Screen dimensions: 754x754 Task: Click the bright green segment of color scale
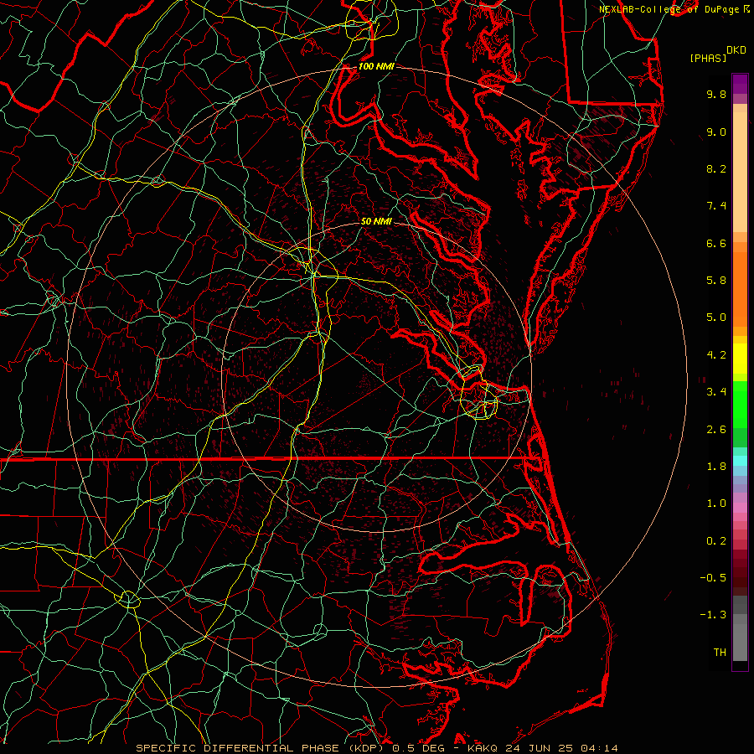click(x=740, y=405)
